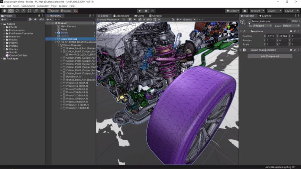Select the Hand tool in toolbar
This screenshot has height=169, width=301.
click(4, 11)
